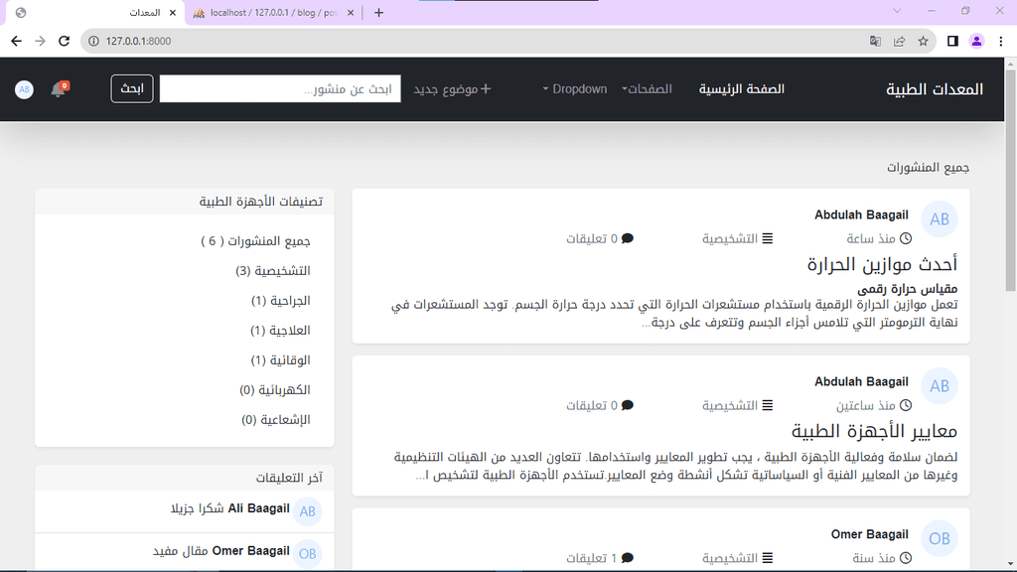This screenshot has height=572, width=1017.
Task: Click التشخيصية tag on first post
Action: coord(730,238)
